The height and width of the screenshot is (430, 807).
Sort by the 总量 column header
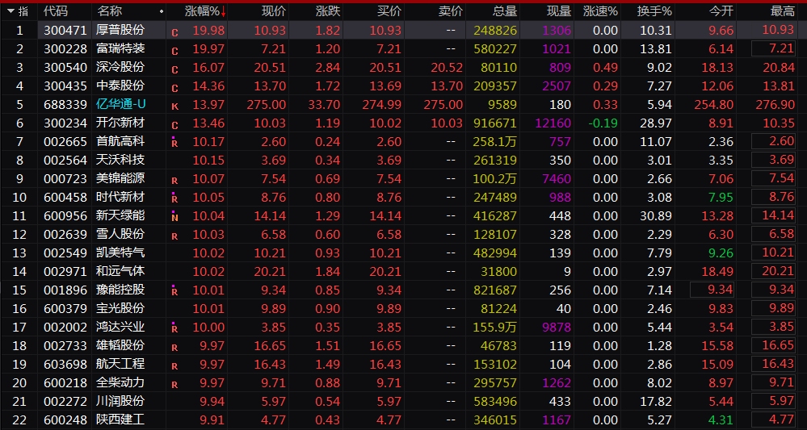point(505,11)
